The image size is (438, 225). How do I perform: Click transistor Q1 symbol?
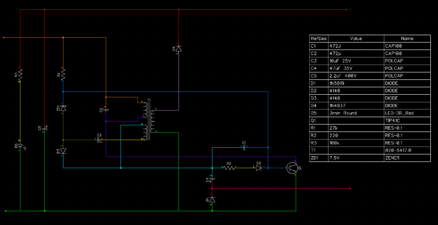point(292,168)
